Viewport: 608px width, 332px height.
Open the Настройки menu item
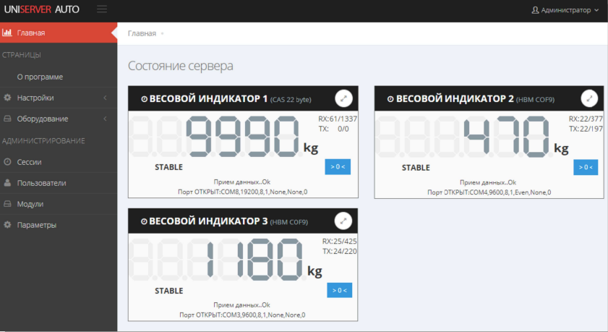59,98
